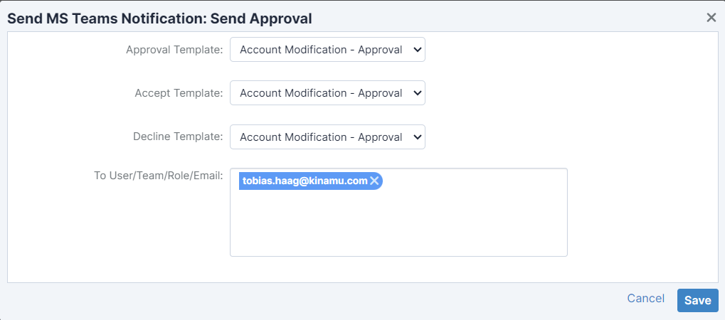Cancel the notification settings

pyautogui.click(x=645, y=299)
